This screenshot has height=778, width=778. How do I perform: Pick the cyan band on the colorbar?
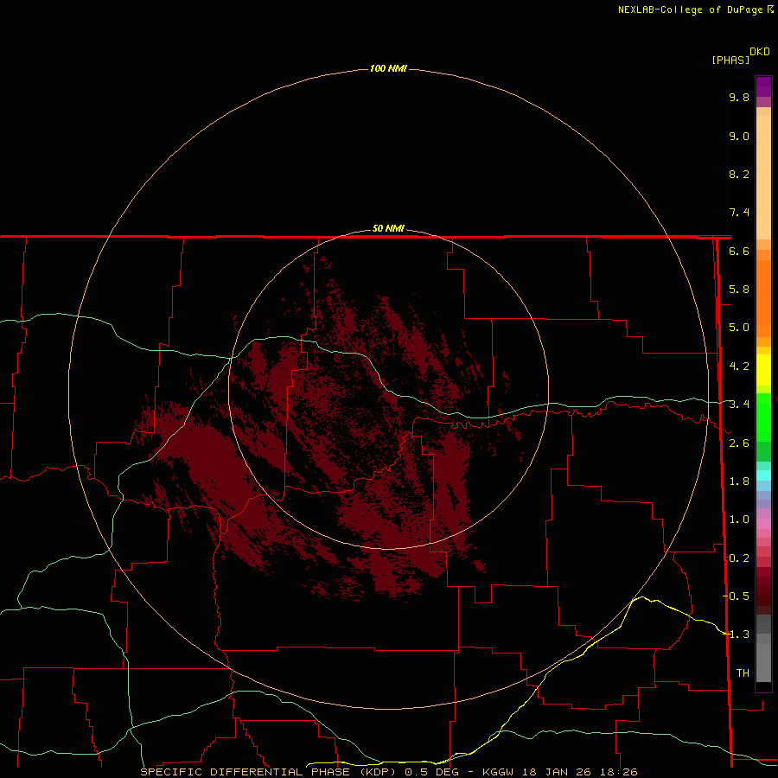(763, 475)
